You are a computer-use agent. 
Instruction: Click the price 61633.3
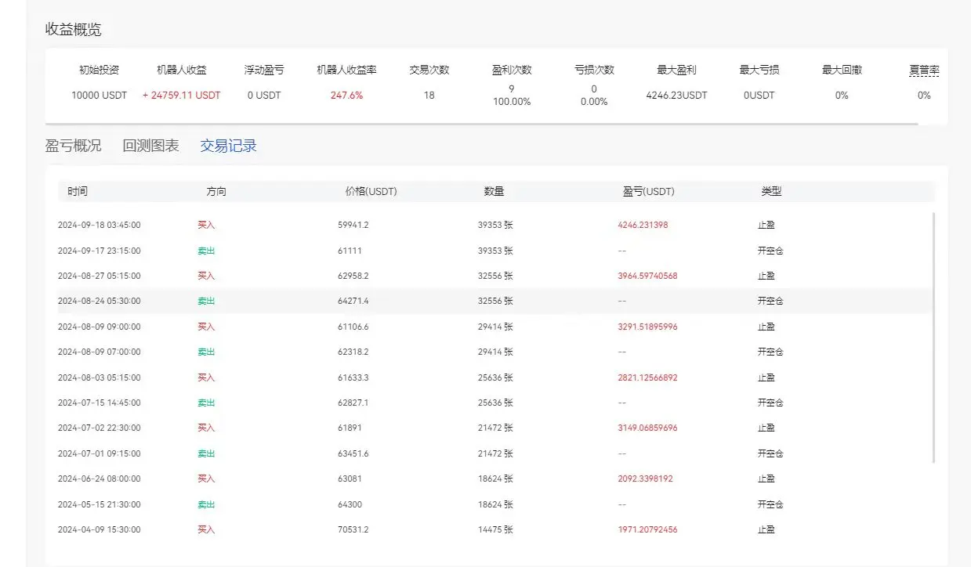(x=353, y=377)
